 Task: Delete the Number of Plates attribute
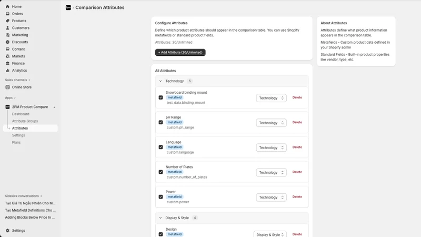tap(297, 172)
